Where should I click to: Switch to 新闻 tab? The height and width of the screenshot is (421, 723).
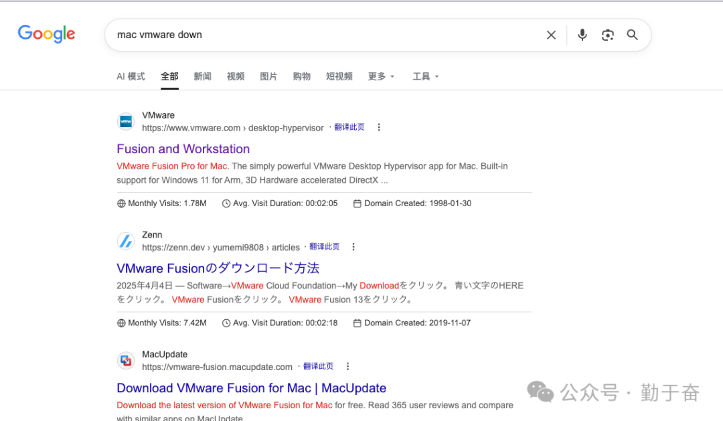click(202, 76)
